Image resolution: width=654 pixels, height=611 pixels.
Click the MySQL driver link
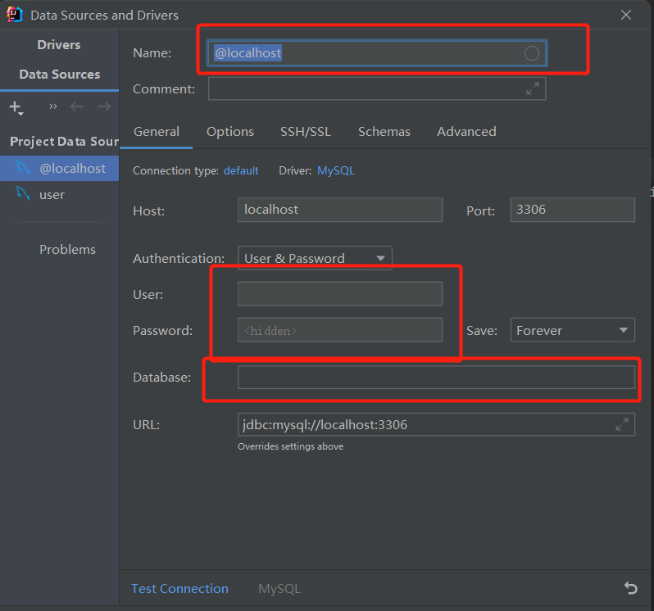coord(336,171)
